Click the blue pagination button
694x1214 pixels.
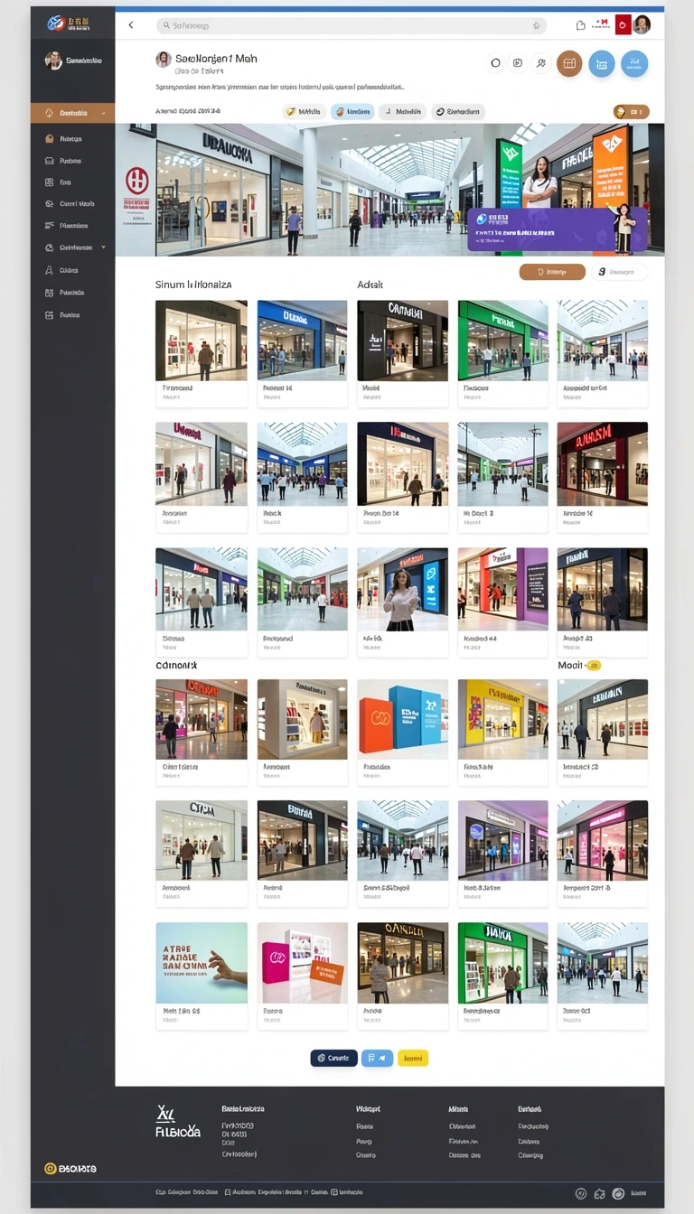(x=377, y=1058)
